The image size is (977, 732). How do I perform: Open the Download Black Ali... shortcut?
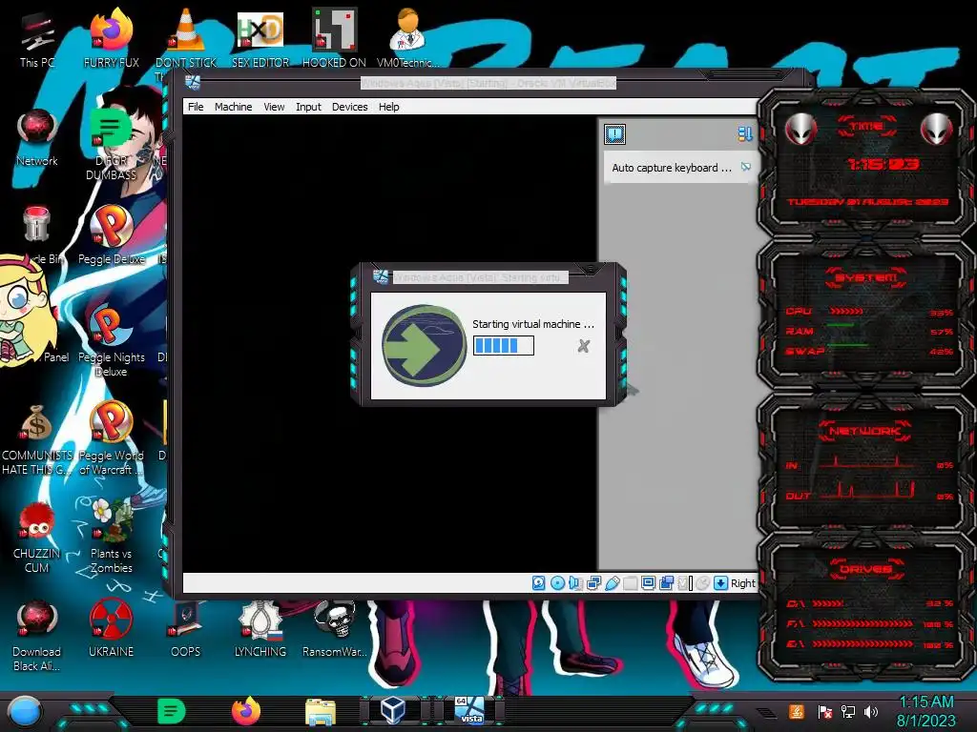tap(37, 635)
